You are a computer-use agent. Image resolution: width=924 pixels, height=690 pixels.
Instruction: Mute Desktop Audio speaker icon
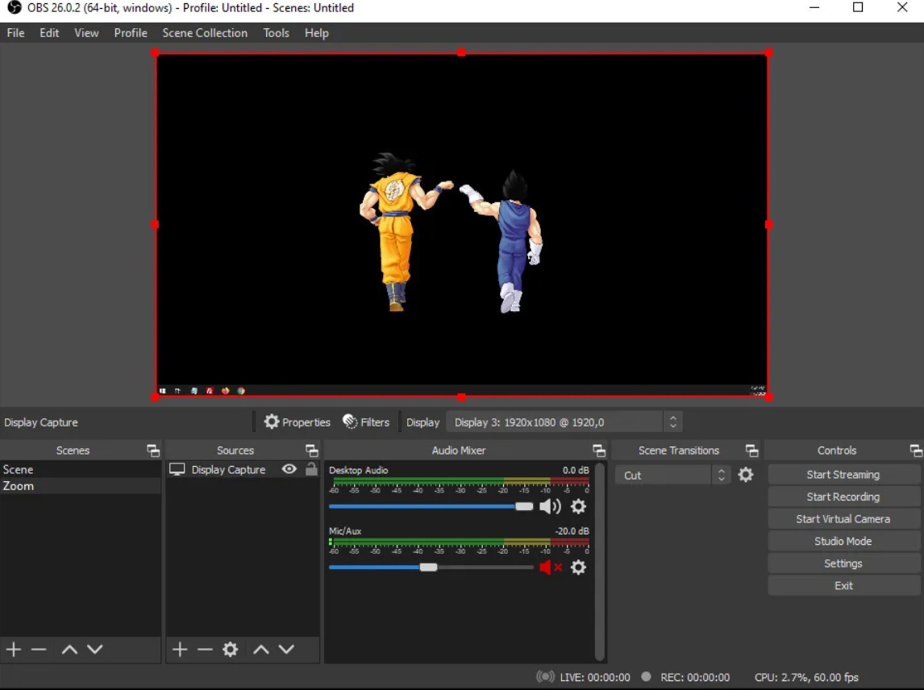pos(550,506)
